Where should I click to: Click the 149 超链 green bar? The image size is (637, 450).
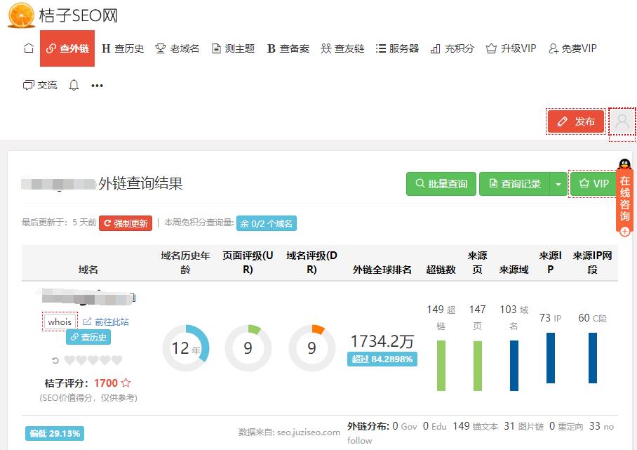point(441,366)
